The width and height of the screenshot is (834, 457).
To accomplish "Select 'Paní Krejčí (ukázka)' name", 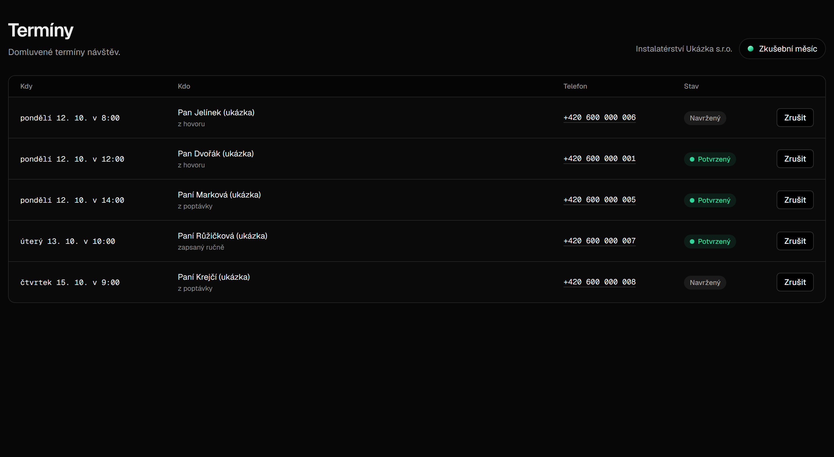I will pyautogui.click(x=214, y=277).
